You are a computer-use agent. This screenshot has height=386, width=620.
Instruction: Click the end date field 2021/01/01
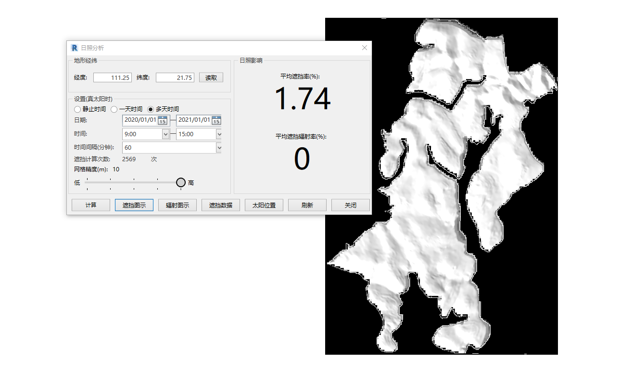199,120
